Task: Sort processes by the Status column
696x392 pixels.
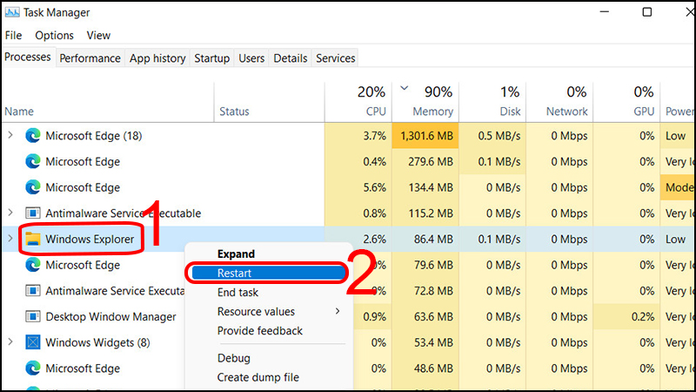Action: click(270, 102)
